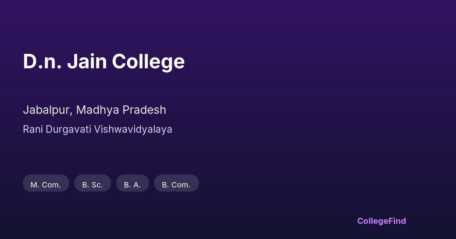Viewport: 456px width, 239px height.
Task: Click "Durgavati" in the university name
Action: coord(68,129)
